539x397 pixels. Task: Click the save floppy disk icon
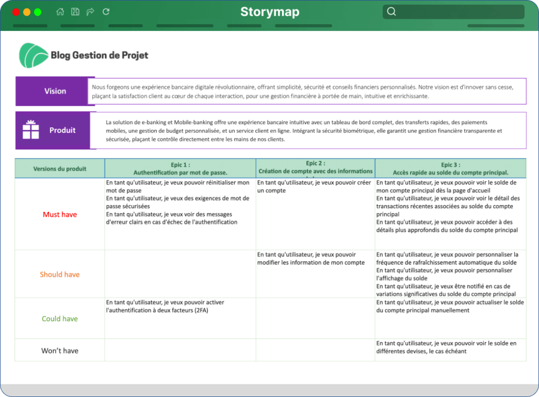[x=75, y=12]
